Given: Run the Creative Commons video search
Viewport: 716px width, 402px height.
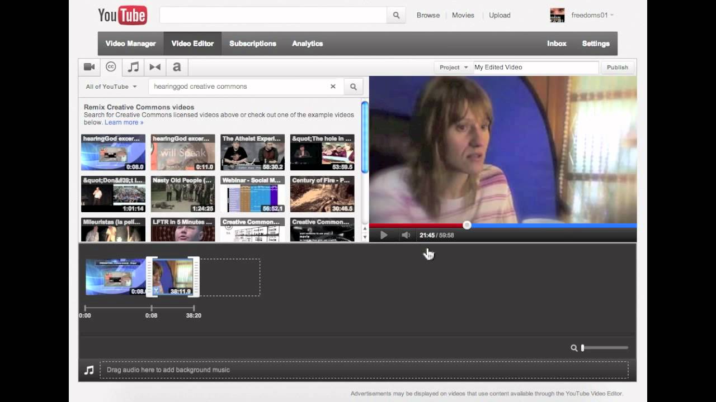Looking at the screenshot, I should click(x=354, y=87).
